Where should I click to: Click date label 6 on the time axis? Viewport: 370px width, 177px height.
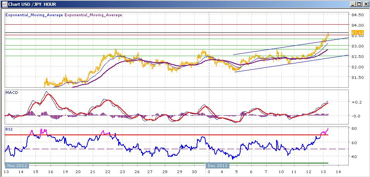(x=251, y=172)
